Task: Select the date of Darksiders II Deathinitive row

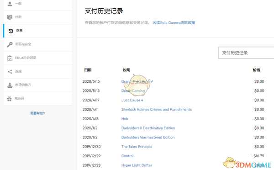Action: (x=90, y=128)
